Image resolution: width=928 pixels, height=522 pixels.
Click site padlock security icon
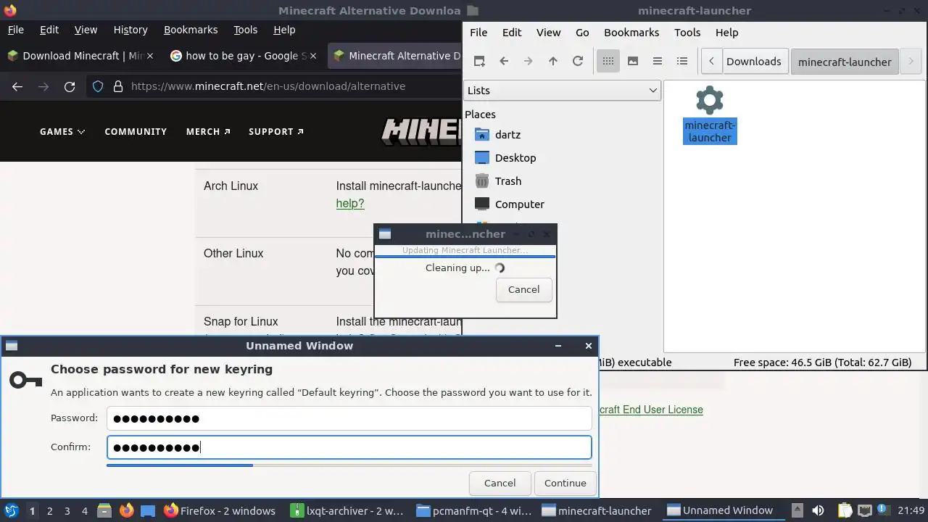[x=118, y=86]
